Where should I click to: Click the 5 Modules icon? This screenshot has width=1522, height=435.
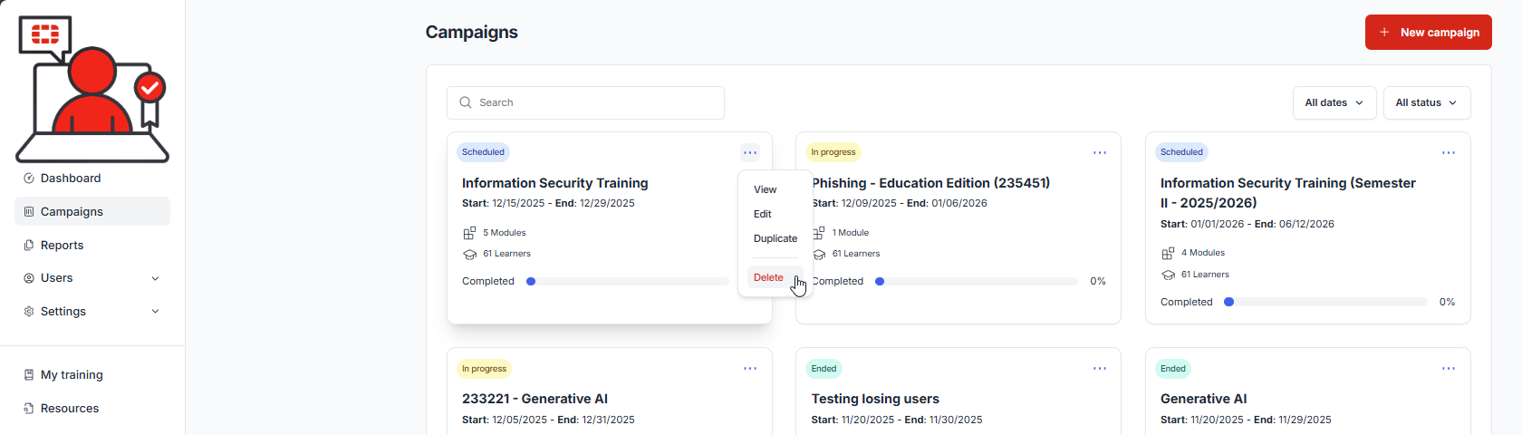469,233
